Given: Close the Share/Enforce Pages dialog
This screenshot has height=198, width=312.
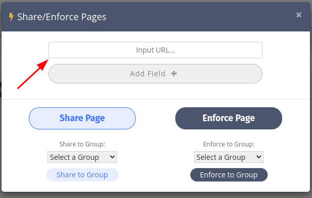Looking at the screenshot, I should (299, 15).
